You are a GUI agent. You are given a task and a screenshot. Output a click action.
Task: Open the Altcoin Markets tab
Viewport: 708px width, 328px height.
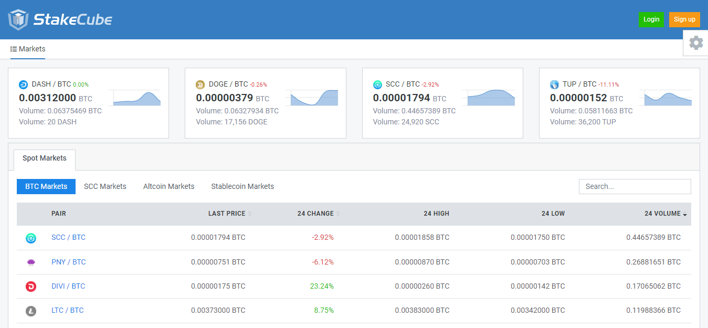168,186
